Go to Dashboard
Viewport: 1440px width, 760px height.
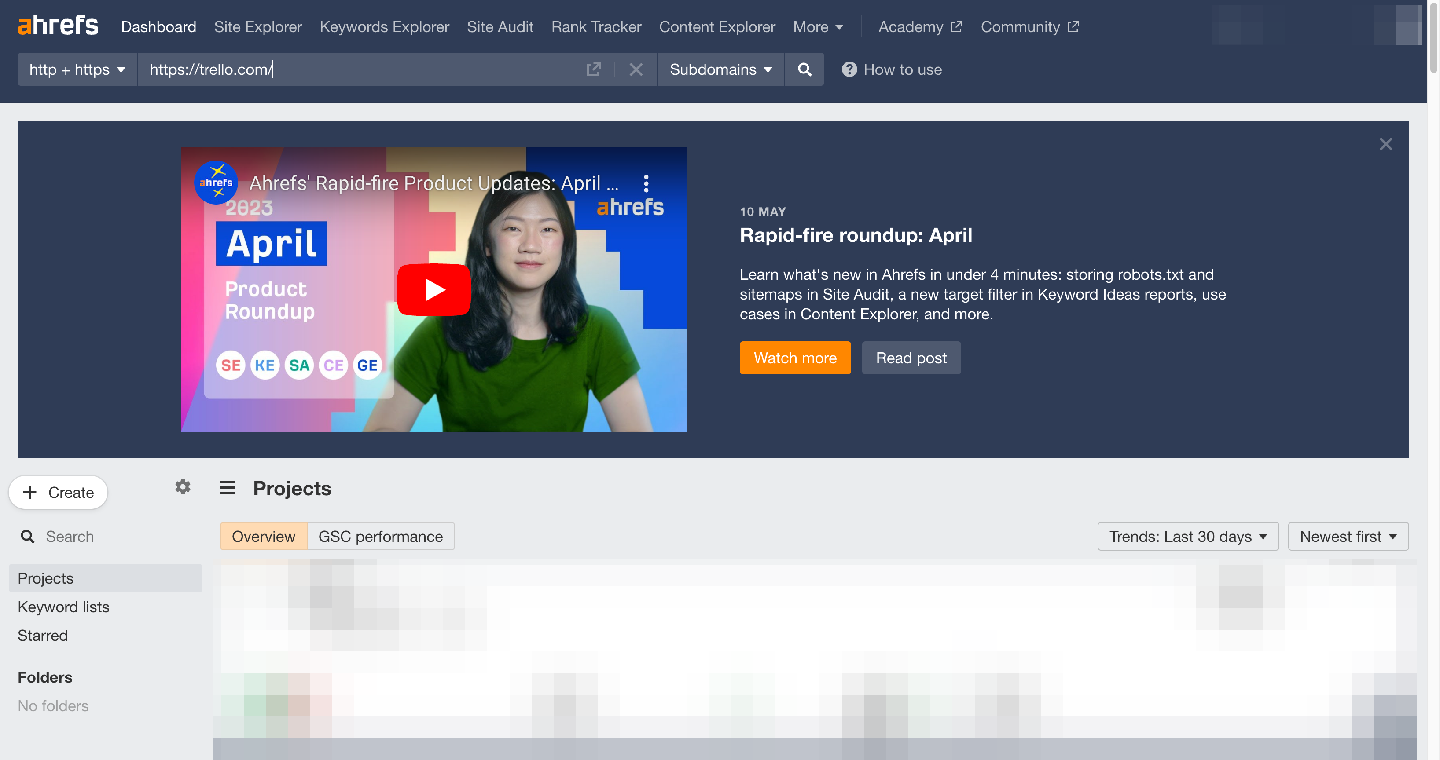tap(159, 27)
